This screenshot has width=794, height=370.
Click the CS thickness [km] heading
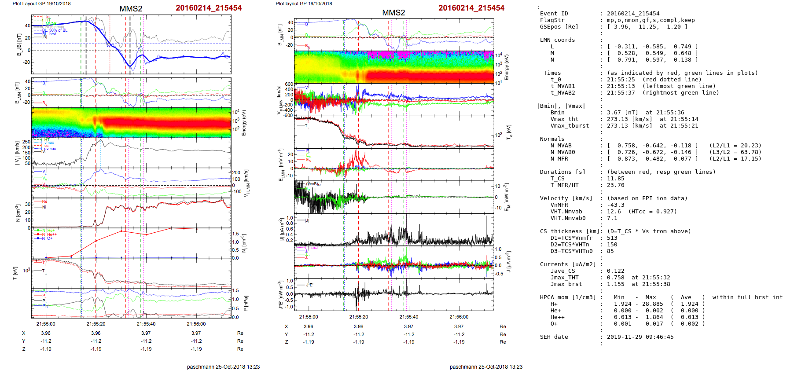click(x=570, y=231)
